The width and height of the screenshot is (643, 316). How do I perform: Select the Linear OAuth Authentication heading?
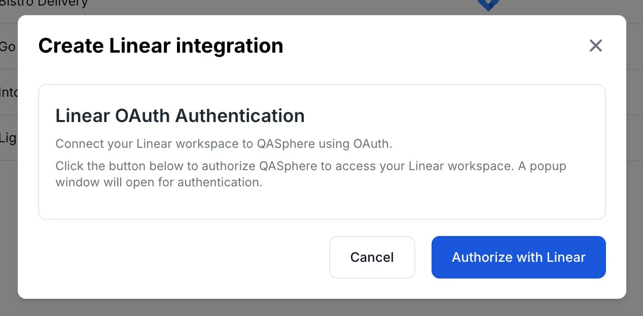coord(180,115)
